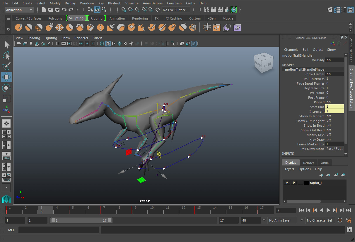Click the Save scene icon
Image resolution: width=355 pixels, height=242 pixels.
pos(57,10)
